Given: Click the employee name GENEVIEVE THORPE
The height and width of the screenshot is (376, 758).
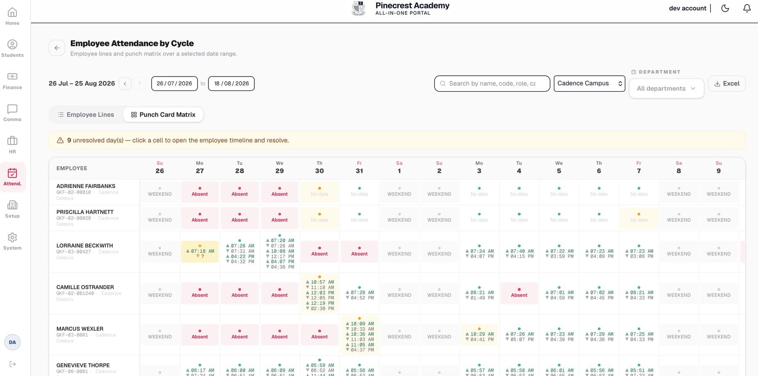Looking at the screenshot, I should click(83, 365).
